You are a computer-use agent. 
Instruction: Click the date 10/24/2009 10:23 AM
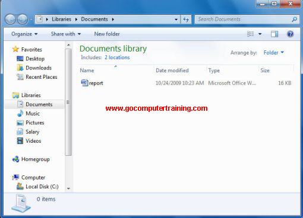coord(179,83)
